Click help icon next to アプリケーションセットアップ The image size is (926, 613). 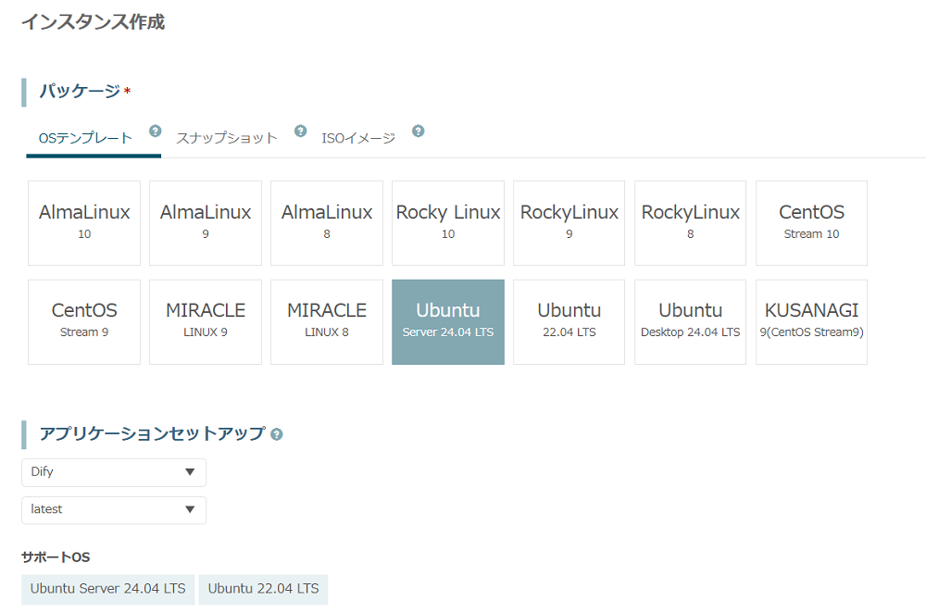tap(277, 434)
